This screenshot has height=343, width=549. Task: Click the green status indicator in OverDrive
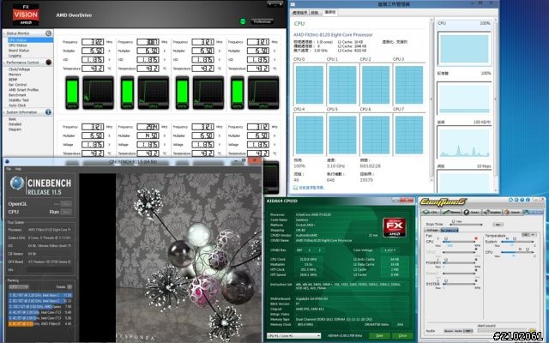coord(243,21)
